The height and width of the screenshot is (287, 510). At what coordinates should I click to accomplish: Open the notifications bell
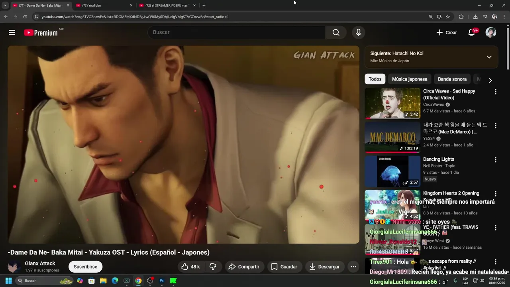[472, 33]
